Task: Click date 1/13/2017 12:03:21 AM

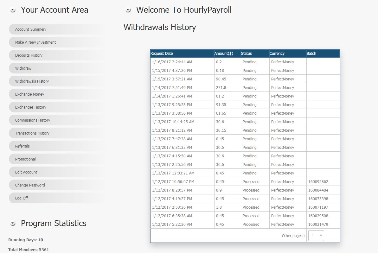Action: (x=173, y=173)
